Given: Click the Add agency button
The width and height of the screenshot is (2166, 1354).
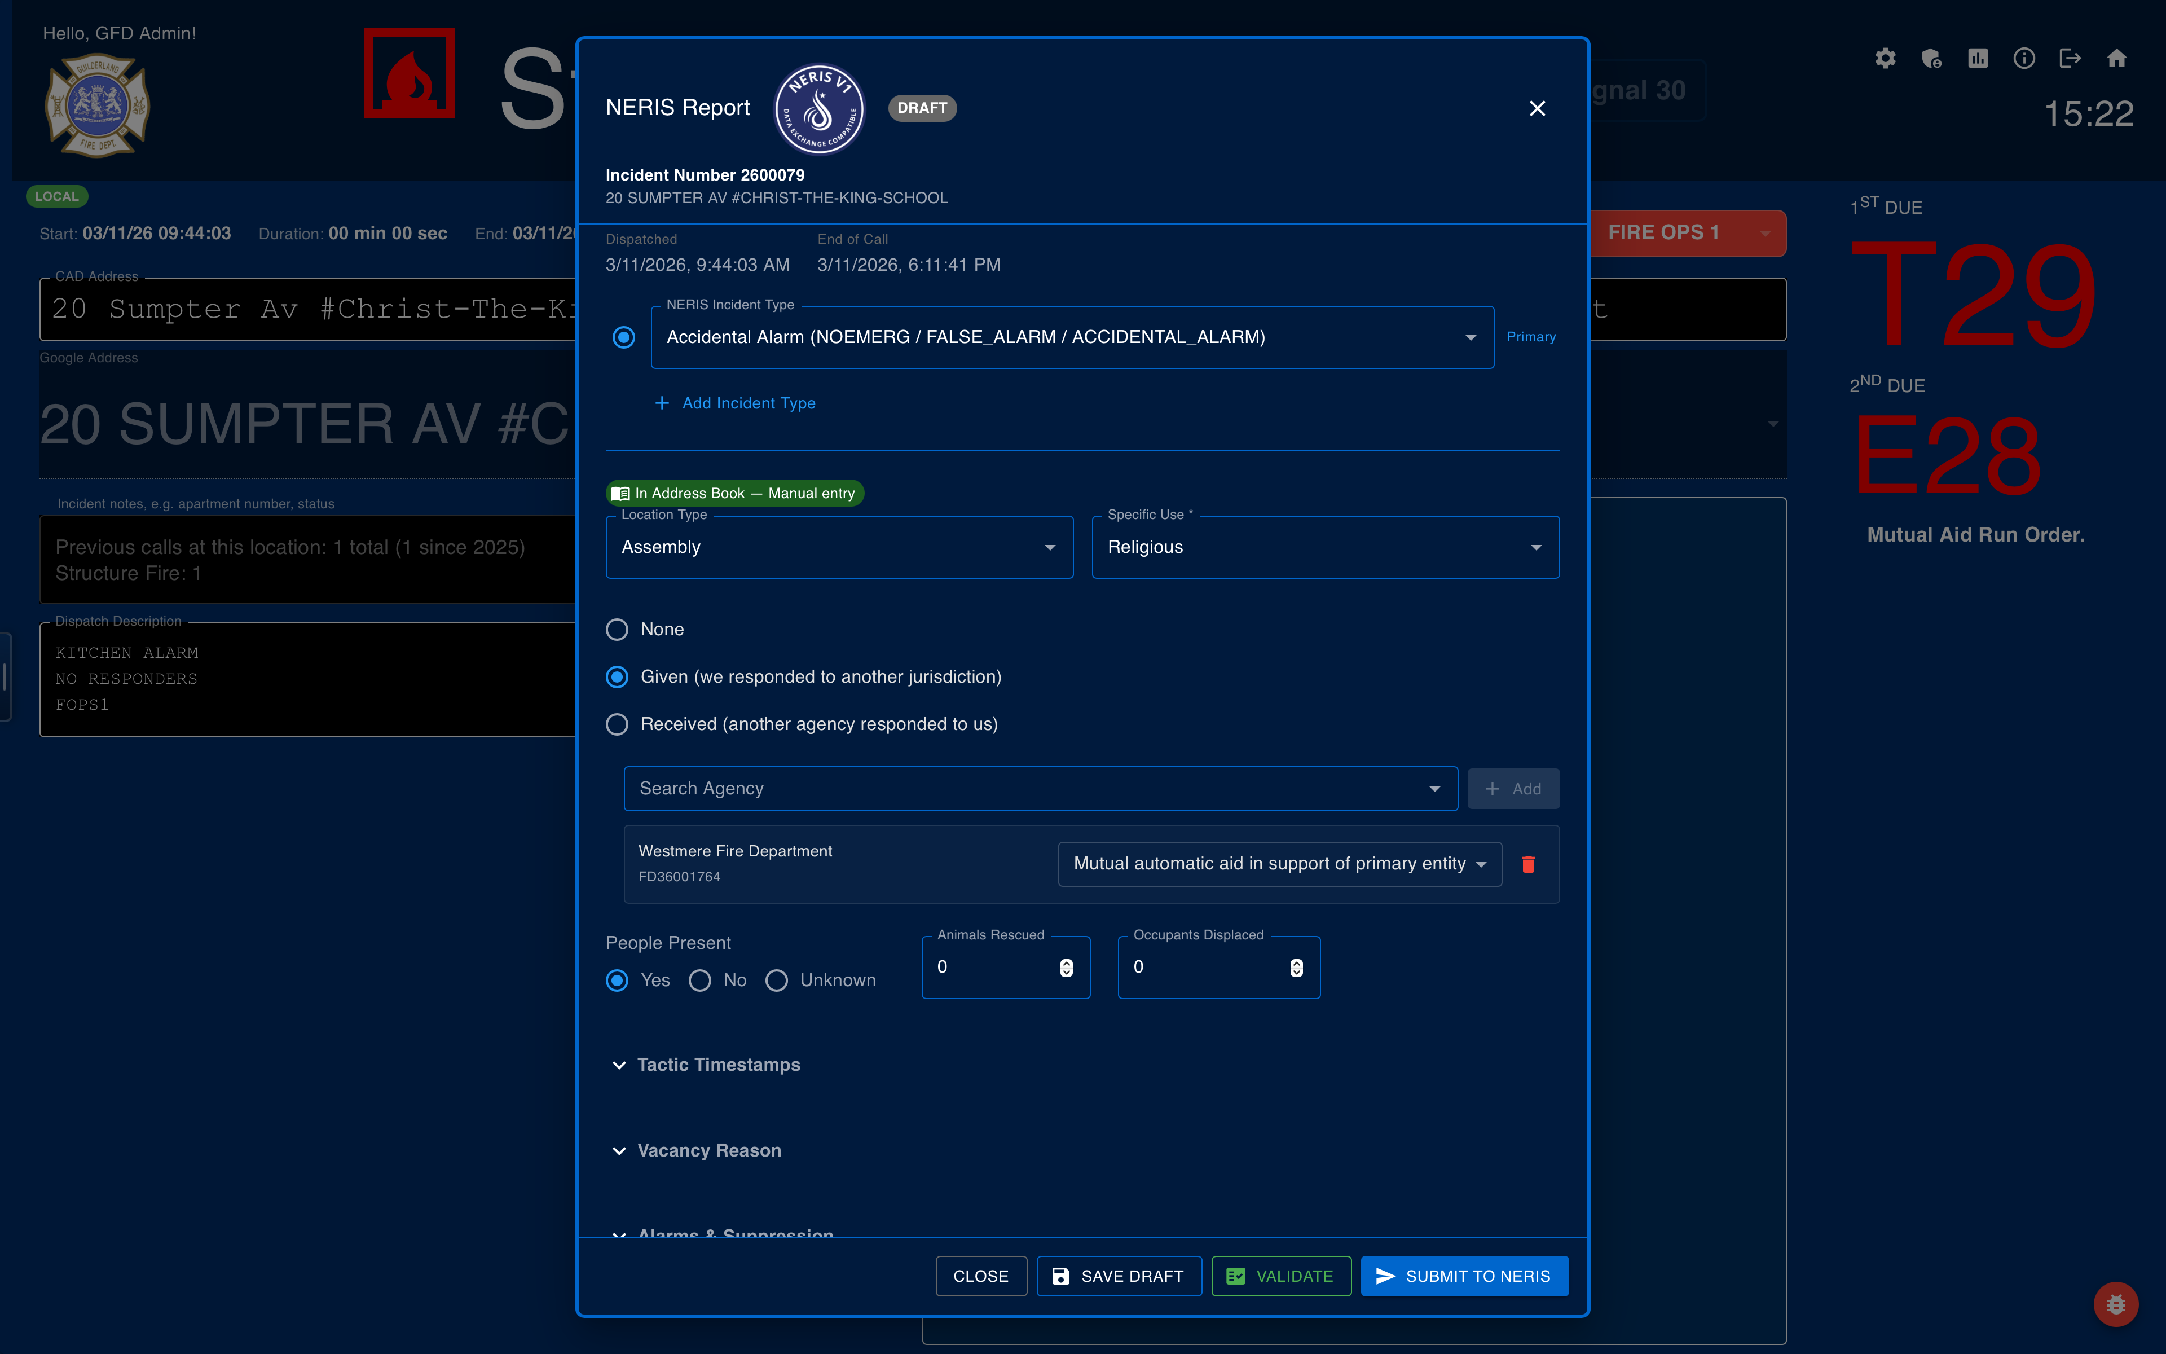Looking at the screenshot, I should 1513,789.
